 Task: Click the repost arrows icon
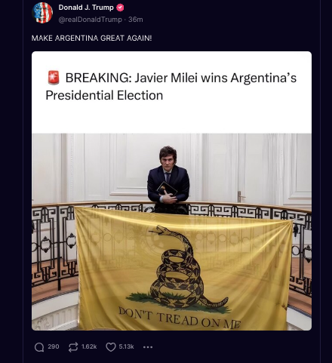[x=73, y=347]
